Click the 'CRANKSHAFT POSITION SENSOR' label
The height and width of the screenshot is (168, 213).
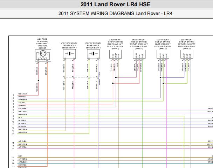(42, 46)
